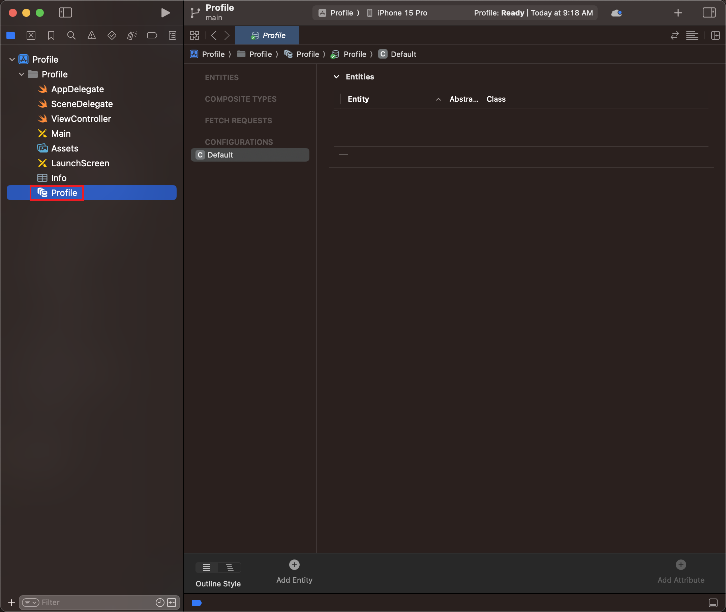This screenshot has width=726, height=612.
Task: Switch to table outline style
Action: pyautogui.click(x=207, y=568)
